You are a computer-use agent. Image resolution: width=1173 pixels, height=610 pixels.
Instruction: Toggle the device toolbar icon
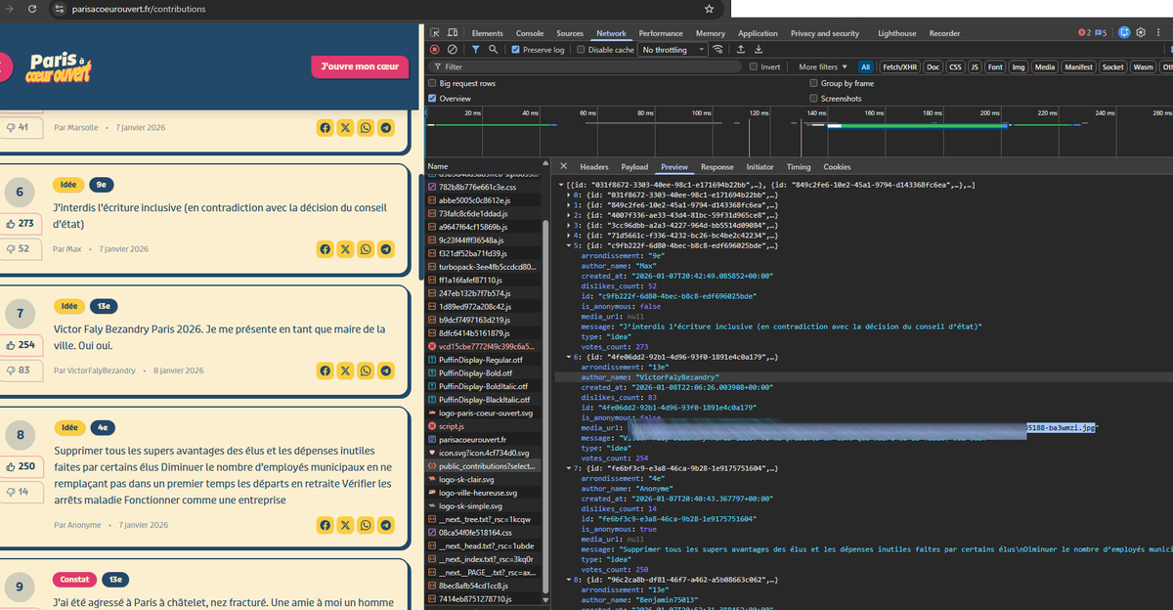[454, 33]
